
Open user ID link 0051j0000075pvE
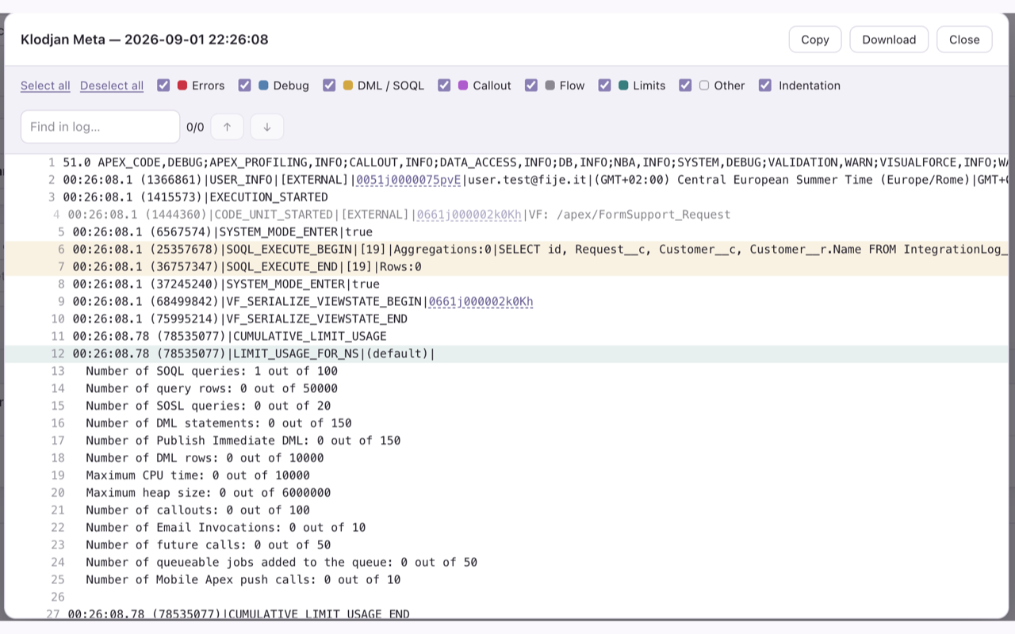pos(408,180)
